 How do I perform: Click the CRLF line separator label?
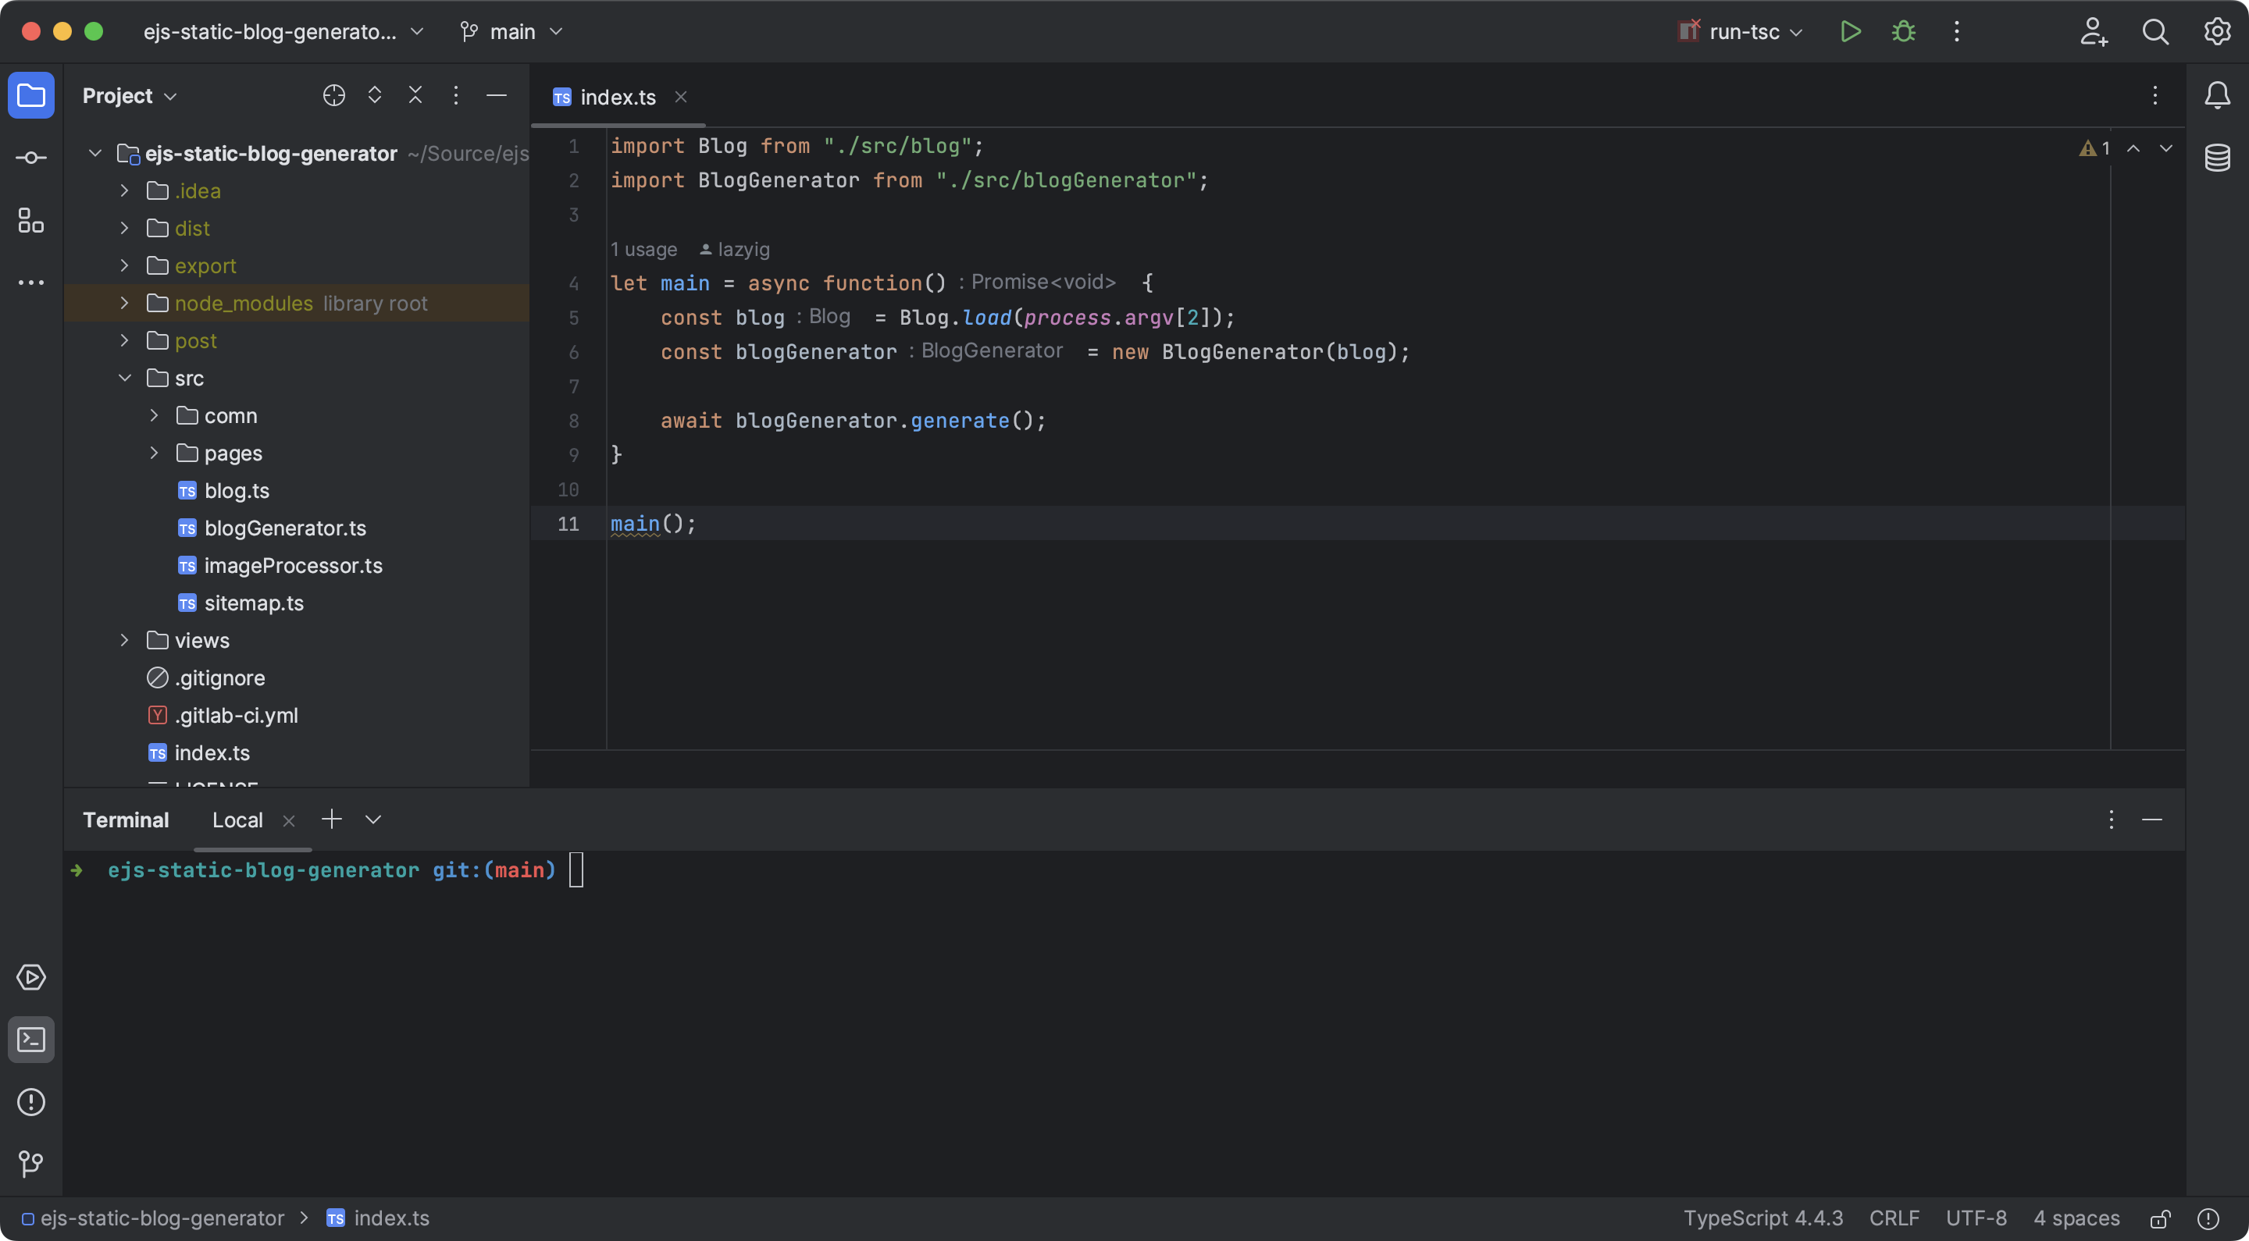(x=1894, y=1218)
